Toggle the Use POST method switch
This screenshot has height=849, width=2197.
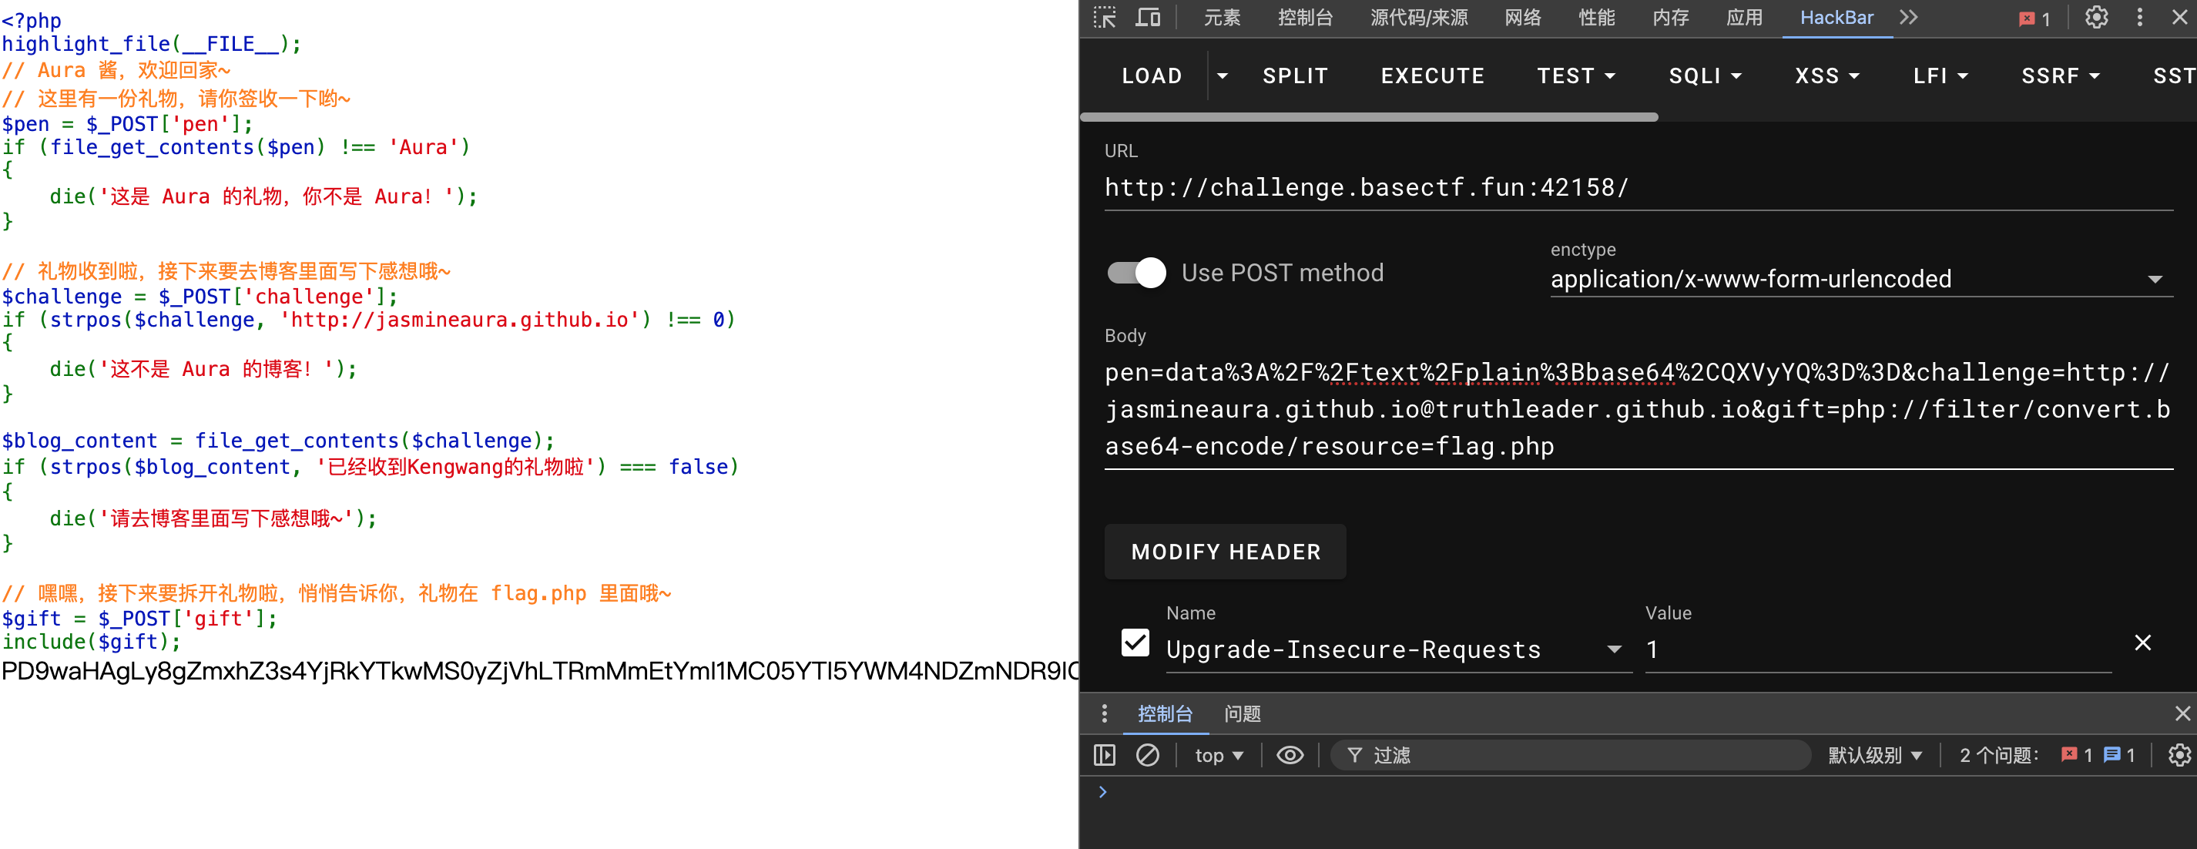coord(1136,273)
